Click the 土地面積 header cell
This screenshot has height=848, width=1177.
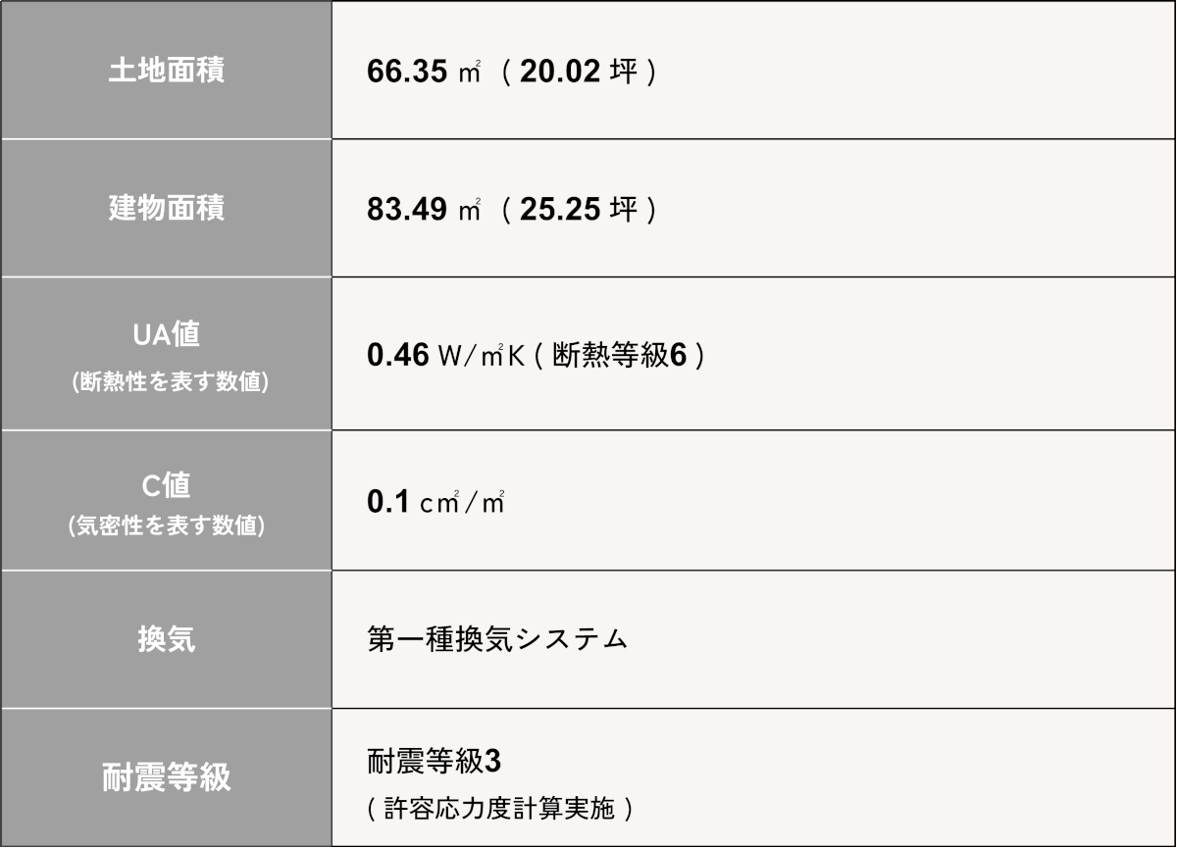click(x=166, y=71)
